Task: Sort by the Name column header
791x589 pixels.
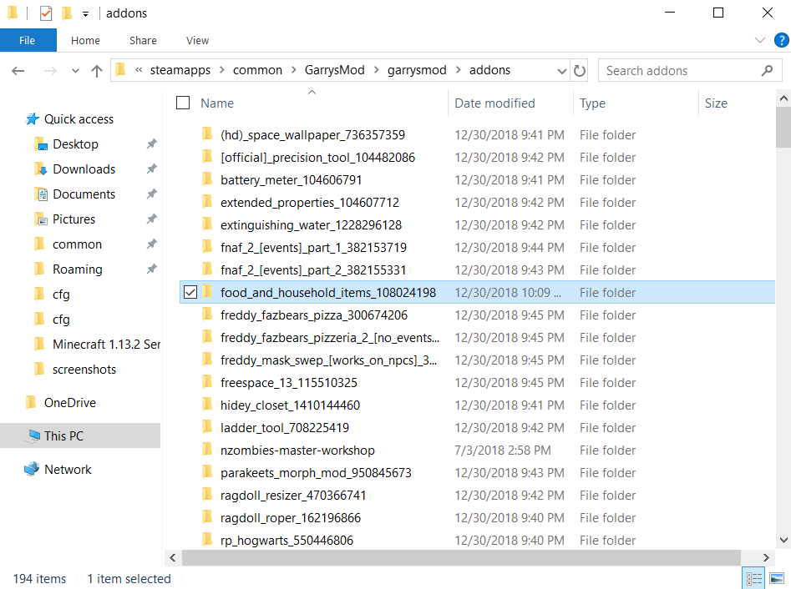Action: [217, 103]
